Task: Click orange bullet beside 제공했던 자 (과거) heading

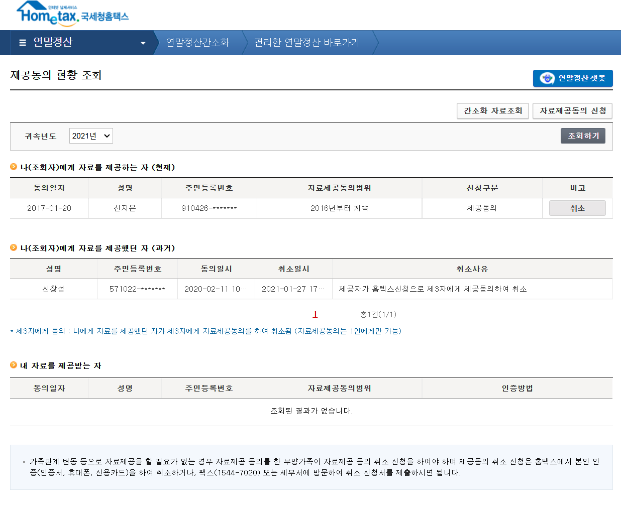Action: [14, 247]
